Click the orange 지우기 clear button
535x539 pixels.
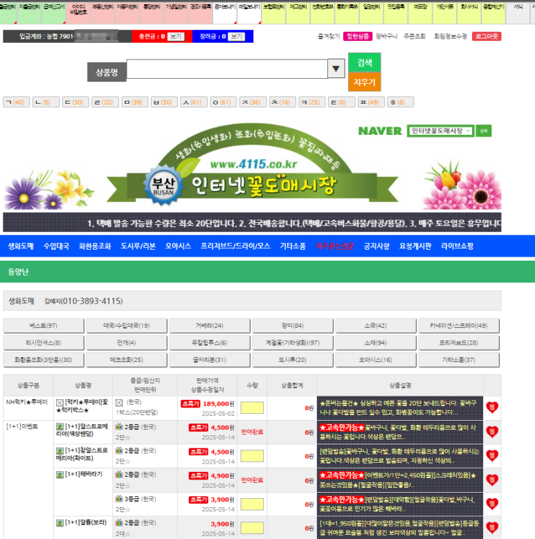(365, 82)
